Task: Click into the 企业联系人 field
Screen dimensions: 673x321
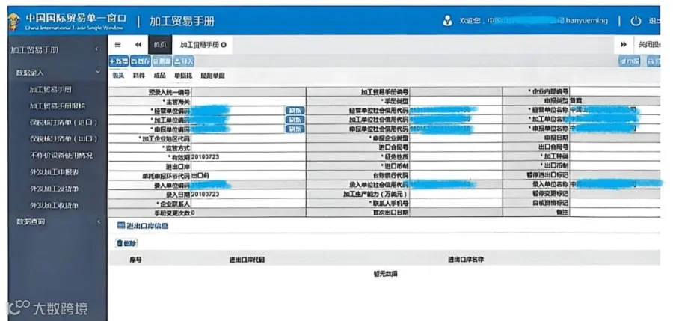Action: tap(248, 204)
